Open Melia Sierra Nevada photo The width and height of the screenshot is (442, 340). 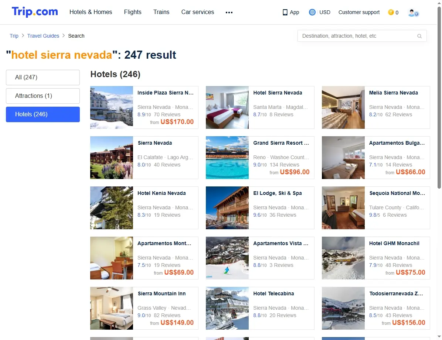pyautogui.click(x=343, y=107)
